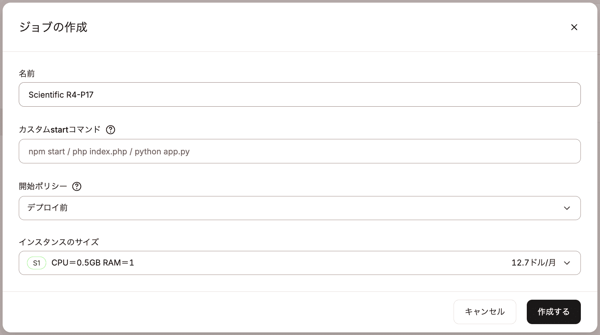600x335 pixels.
Task: Click the S1 instance badge
Action: click(x=36, y=263)
